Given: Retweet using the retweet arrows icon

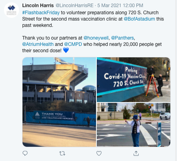Looking at the screenshot, I should [62, 153].
